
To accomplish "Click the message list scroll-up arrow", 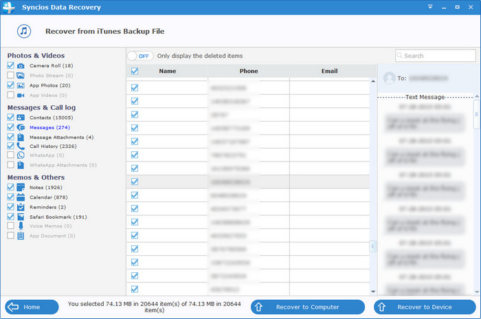I will (373, 81).
